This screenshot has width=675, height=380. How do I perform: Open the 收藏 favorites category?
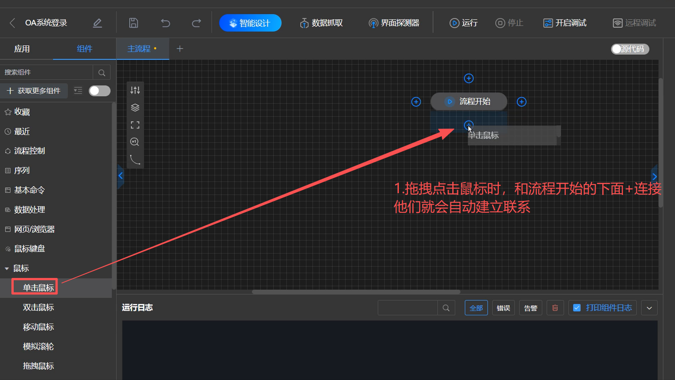pos(56,112)
